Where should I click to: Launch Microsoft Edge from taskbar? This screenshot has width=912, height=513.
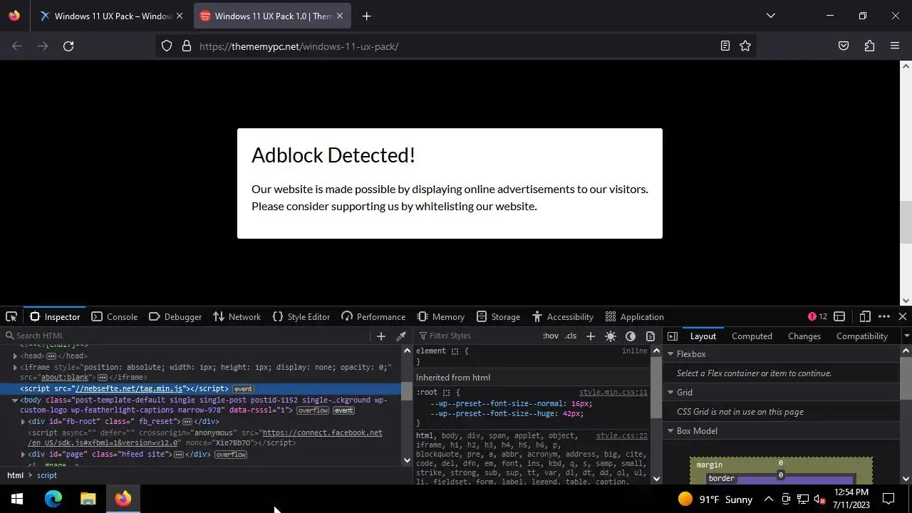point(53,499)
